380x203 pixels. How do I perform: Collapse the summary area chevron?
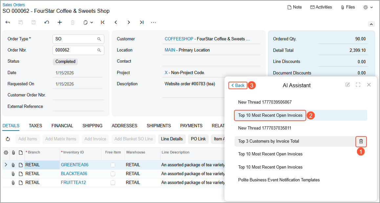[x=371, y=24]
